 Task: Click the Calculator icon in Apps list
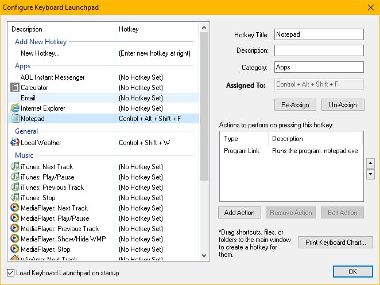(15, 88)
